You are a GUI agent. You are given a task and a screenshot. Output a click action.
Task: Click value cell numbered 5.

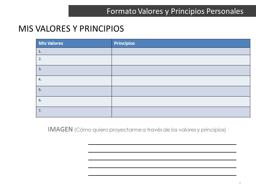(74, 91)
